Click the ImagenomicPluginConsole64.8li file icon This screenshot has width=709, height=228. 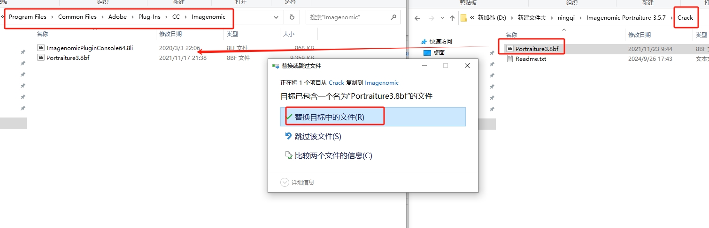pyautogui.click(x=41, y=48)
